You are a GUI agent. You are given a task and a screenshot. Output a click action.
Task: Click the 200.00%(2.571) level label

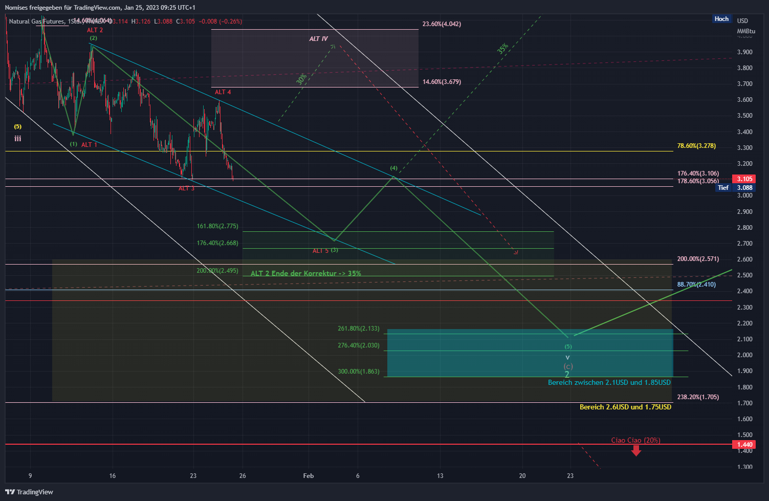698,259
